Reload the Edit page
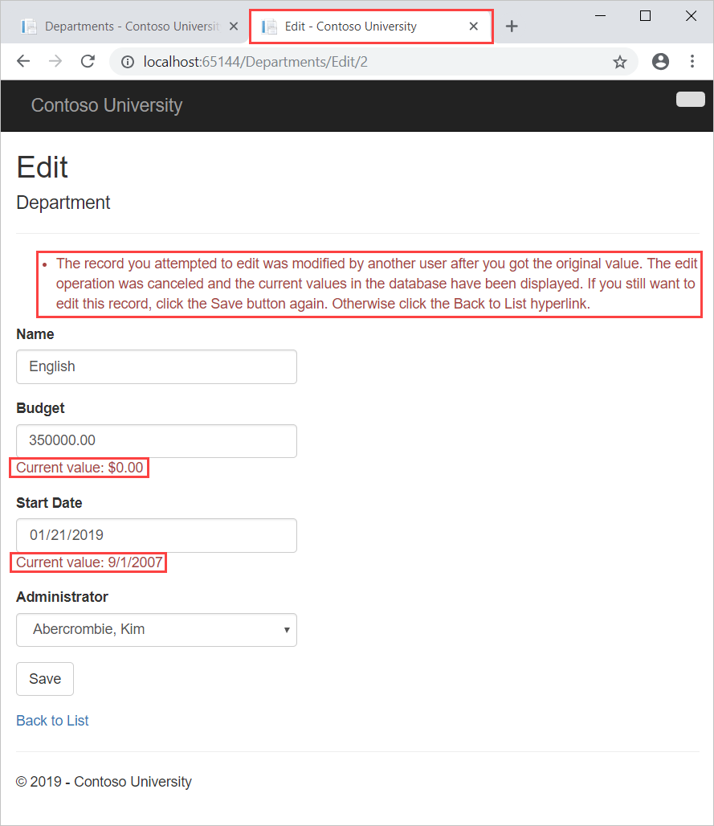Viewport: 714px width, 826px height. pyautogui.click(x=87, y=61)
